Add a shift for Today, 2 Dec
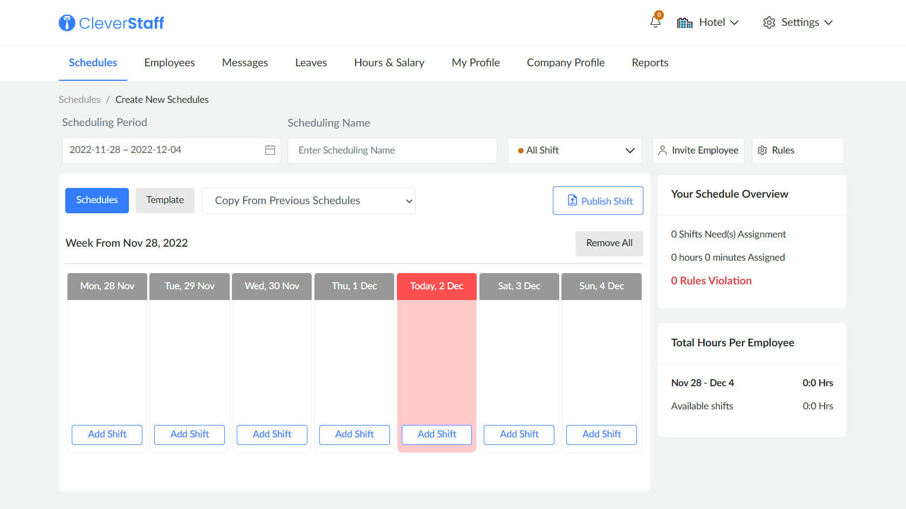The image size is (906, 509). pyautogui.click(x=437, y=434)
